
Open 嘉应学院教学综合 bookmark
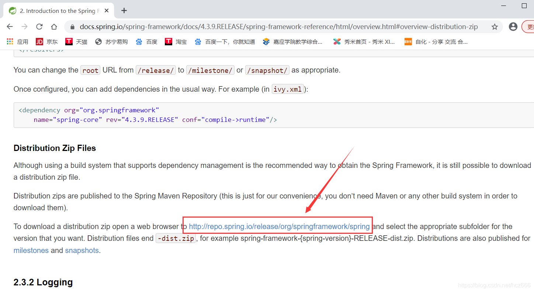[293, 42]
